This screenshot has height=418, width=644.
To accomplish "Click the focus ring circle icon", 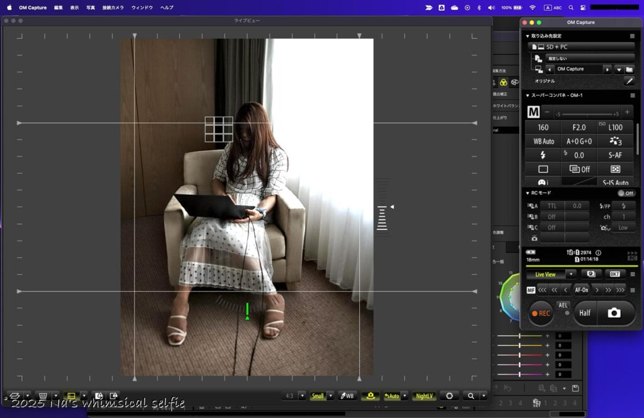I will click(449, 396).
